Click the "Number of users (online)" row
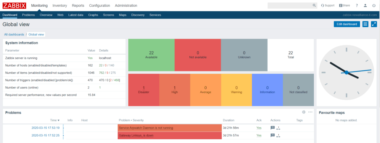 (64, 87)
